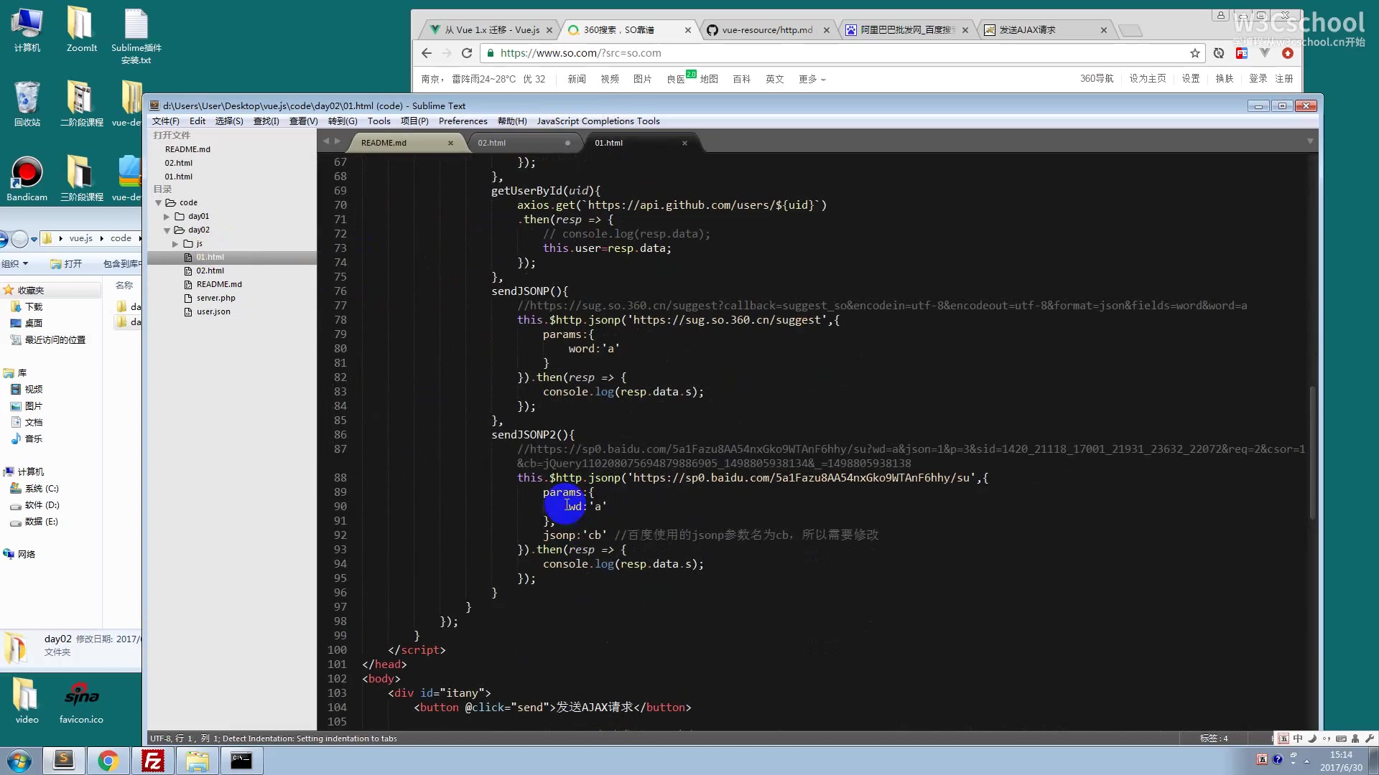Open the Tools menu in Sublime

pos(379,121)
